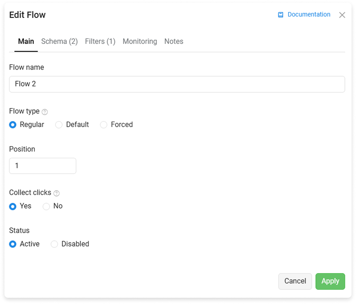This screenshot has width=356, height=304.
Task: Select the Default flow type
Action: click(x=59, y=125)
